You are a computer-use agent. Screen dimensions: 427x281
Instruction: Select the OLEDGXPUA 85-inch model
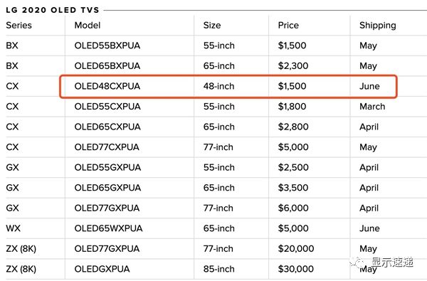[x=102, y=269]
